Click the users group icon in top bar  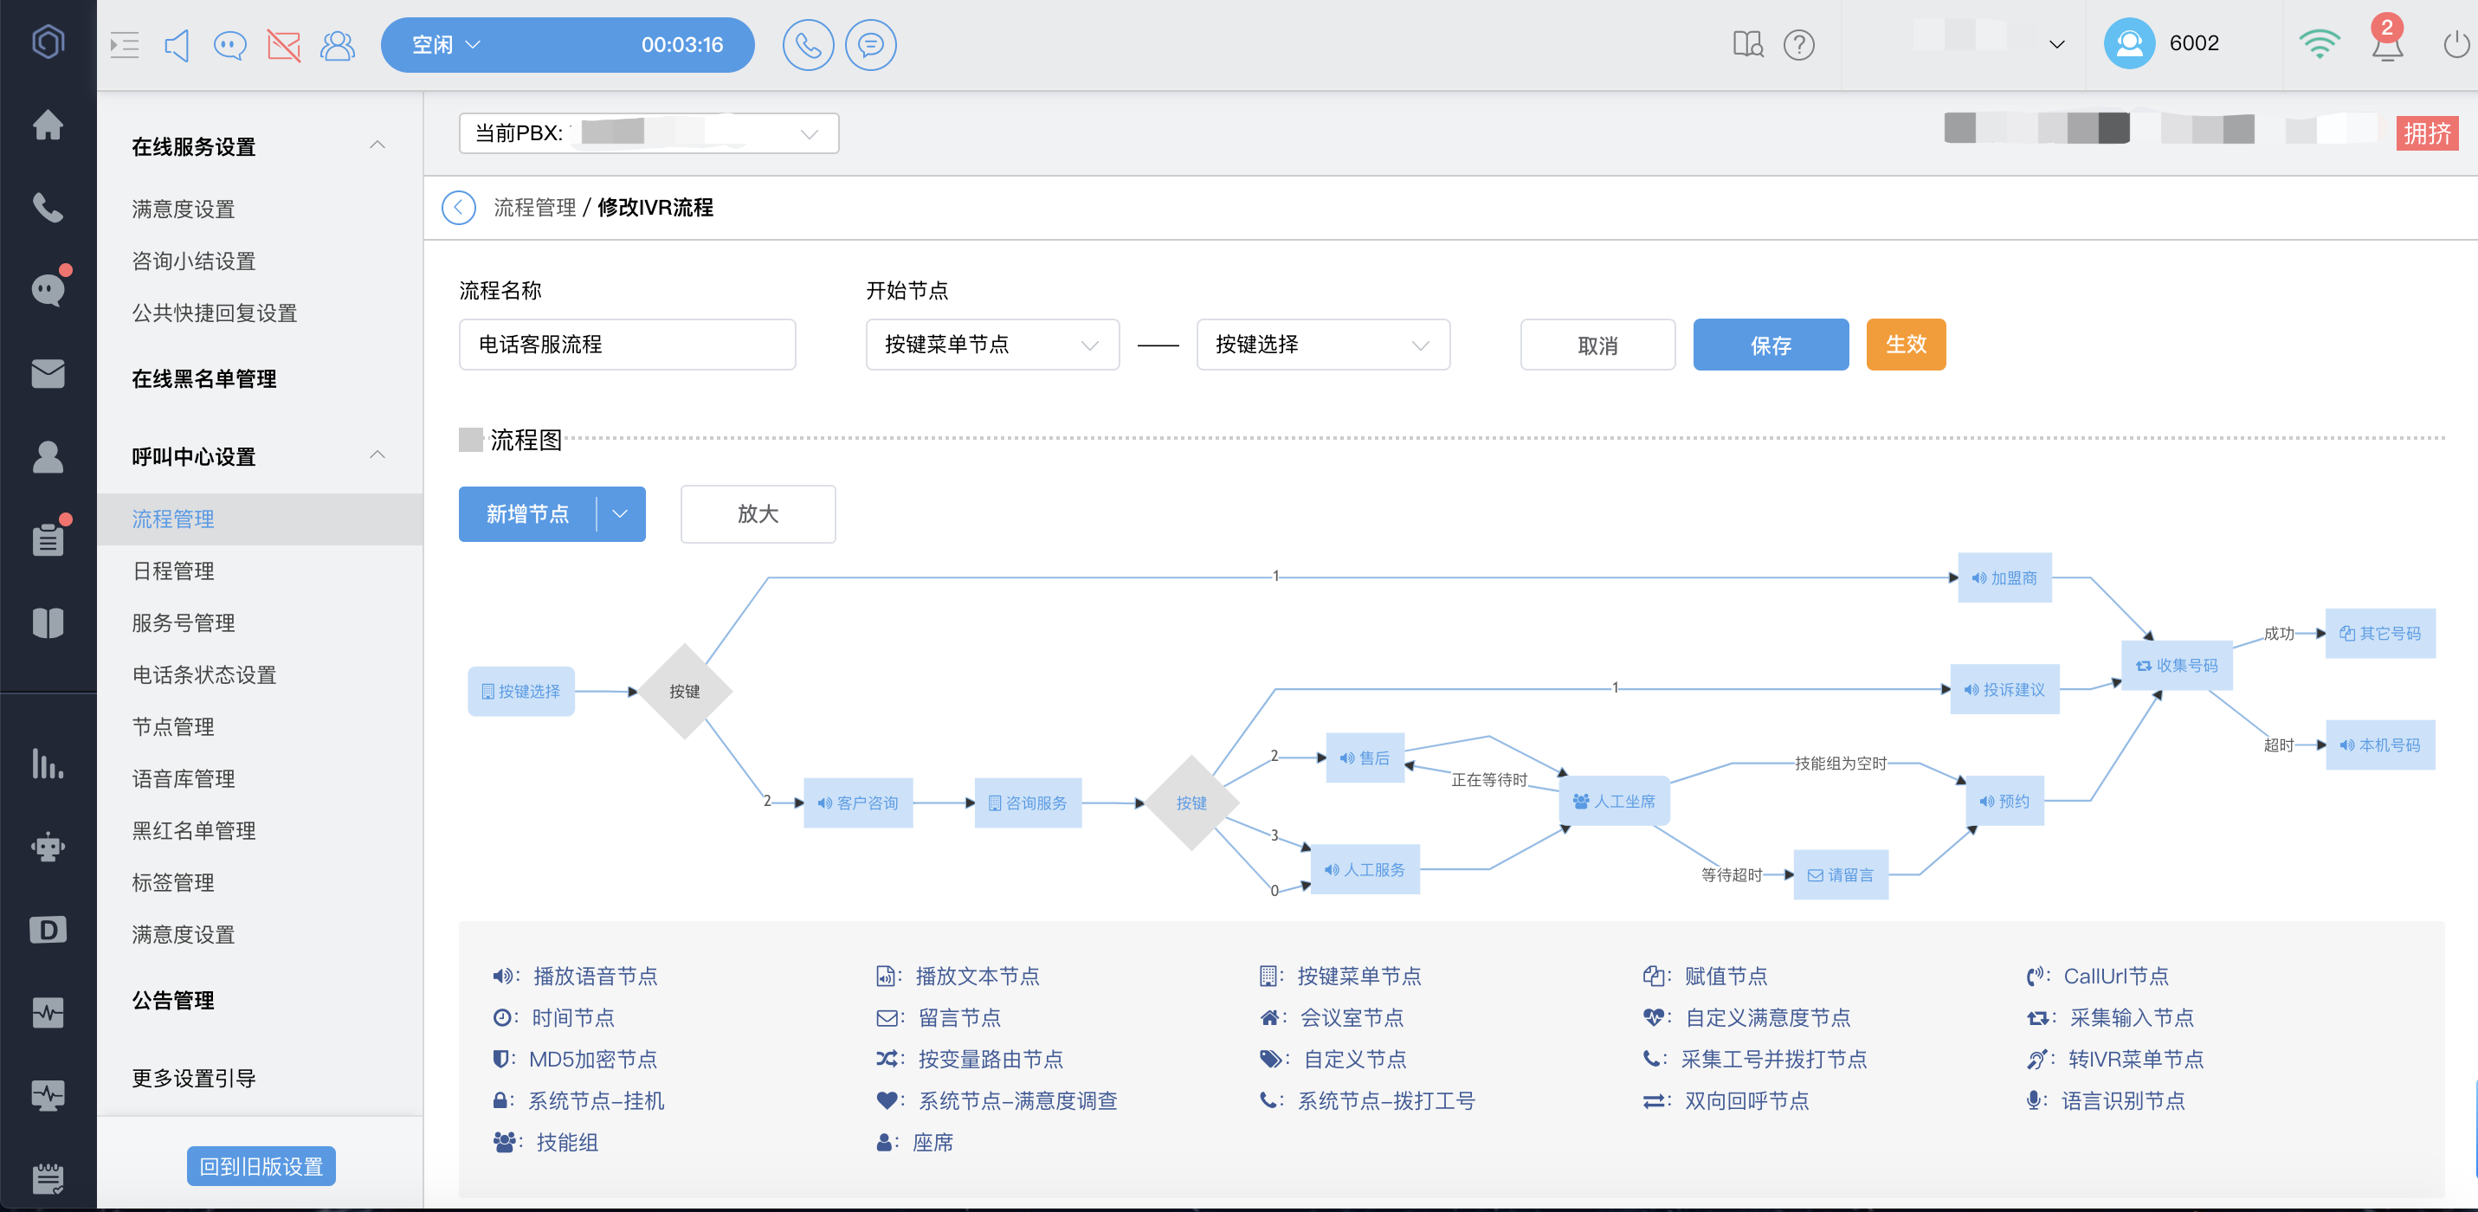coord(338,45)
